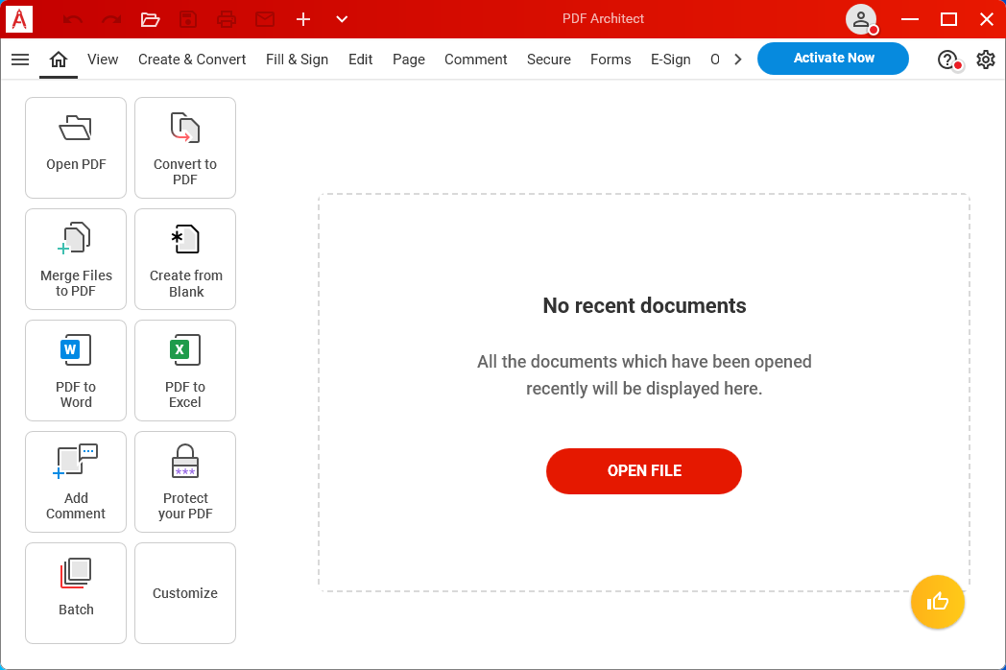Image resolution: width=1006 pixels, height=670 pixels.
Task: Expand the chevron next to the plus icon
Action: (x=342, y=19)
